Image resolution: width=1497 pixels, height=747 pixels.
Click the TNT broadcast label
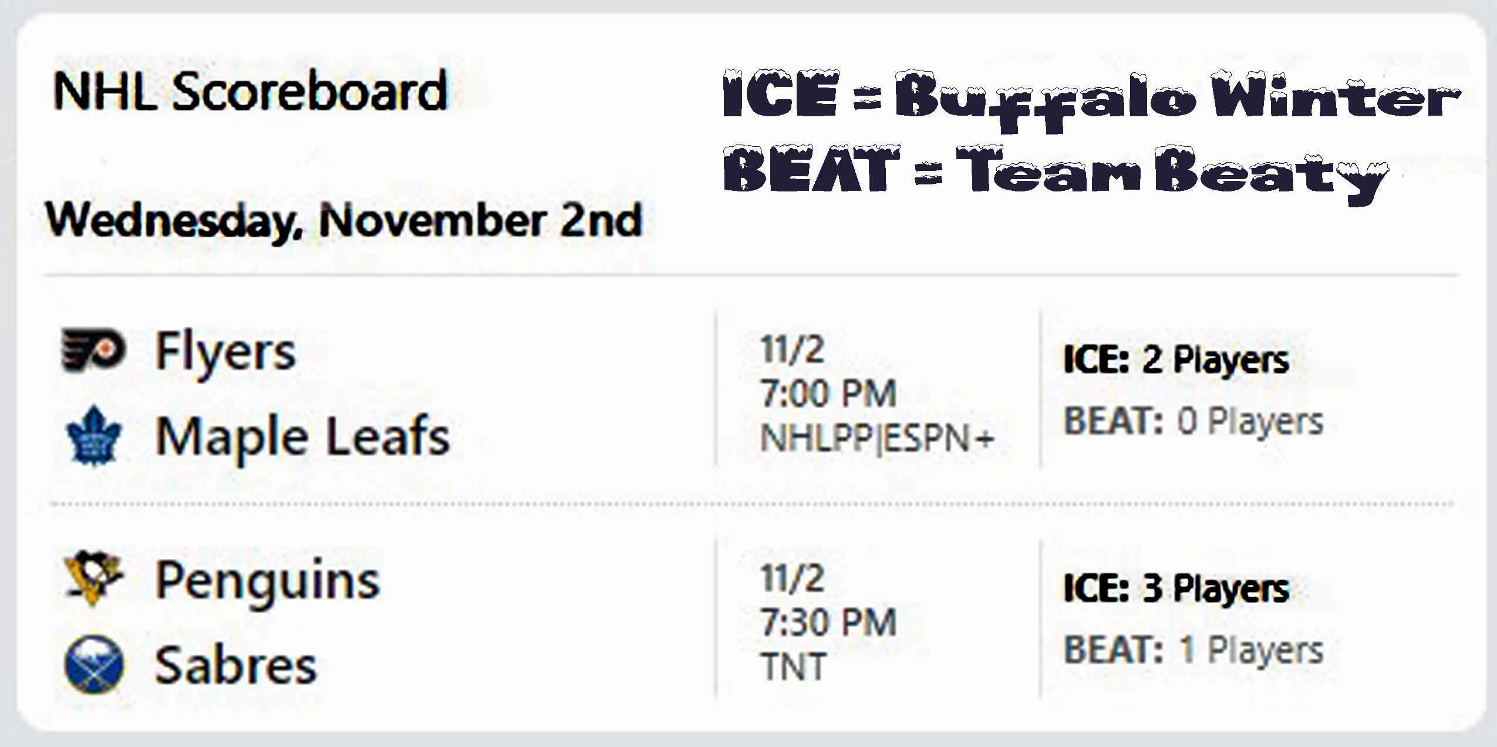coord(794,667)
